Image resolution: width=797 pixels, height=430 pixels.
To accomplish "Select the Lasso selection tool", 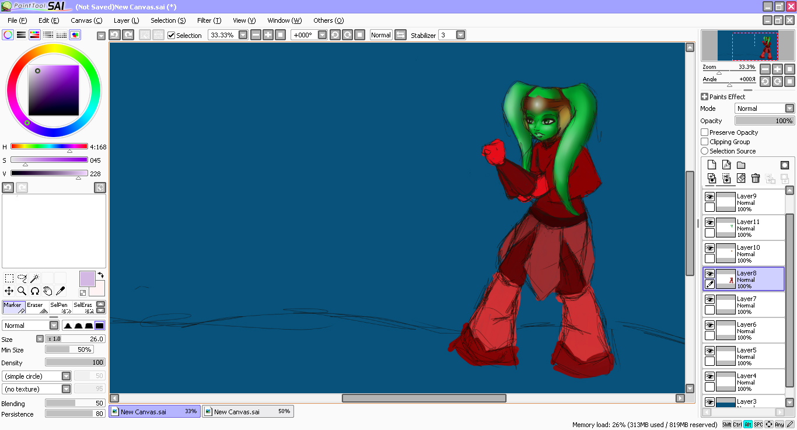I will (x=22, y=278).
